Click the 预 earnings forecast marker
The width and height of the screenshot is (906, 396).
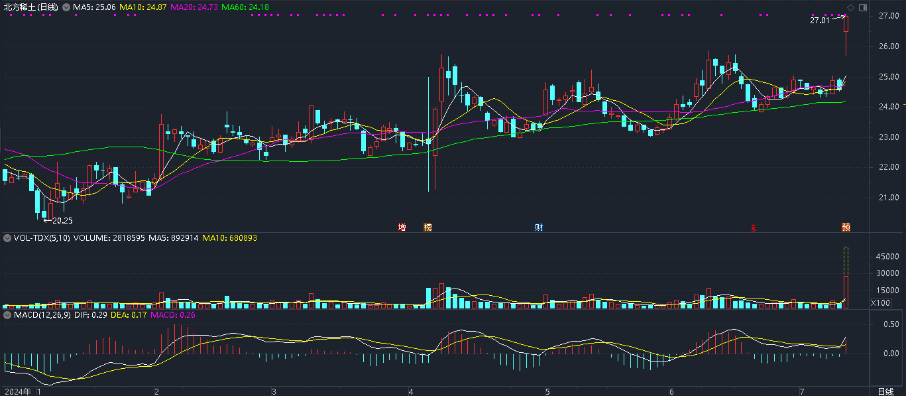846,228
